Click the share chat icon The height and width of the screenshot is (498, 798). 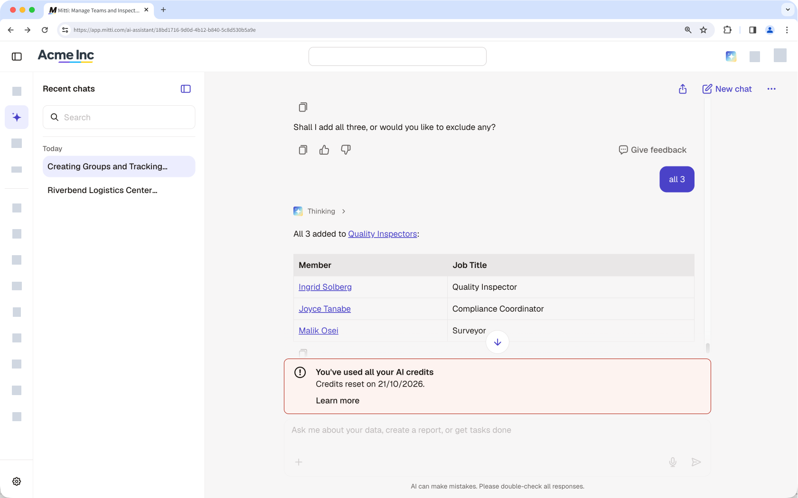click(683, 89)
